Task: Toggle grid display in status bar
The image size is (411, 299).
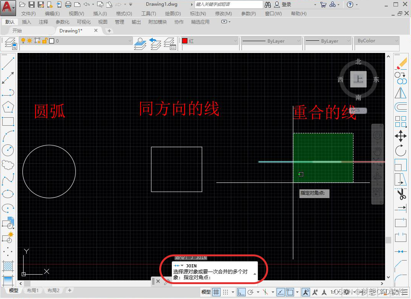Action: point(216,292)
